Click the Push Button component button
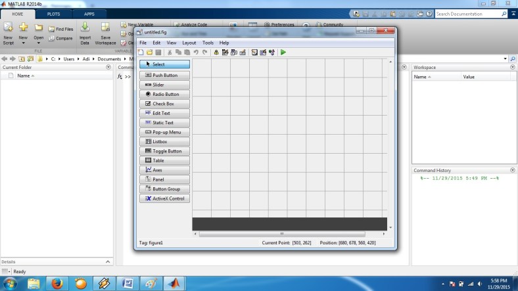Image resolution: width=518 pixels, height=291 pixels. pyautogui.click(x=164, y=76)
